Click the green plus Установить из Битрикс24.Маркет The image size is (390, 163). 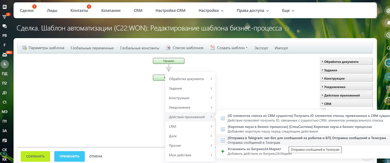(223, 151)
